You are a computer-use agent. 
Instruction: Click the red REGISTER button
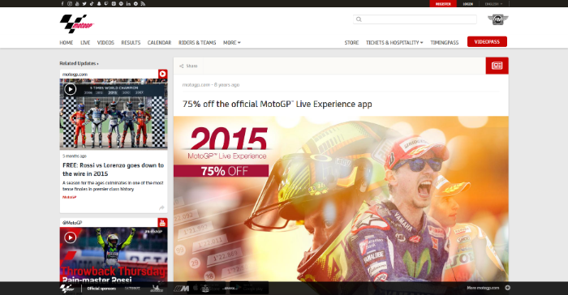pos(443,3)
